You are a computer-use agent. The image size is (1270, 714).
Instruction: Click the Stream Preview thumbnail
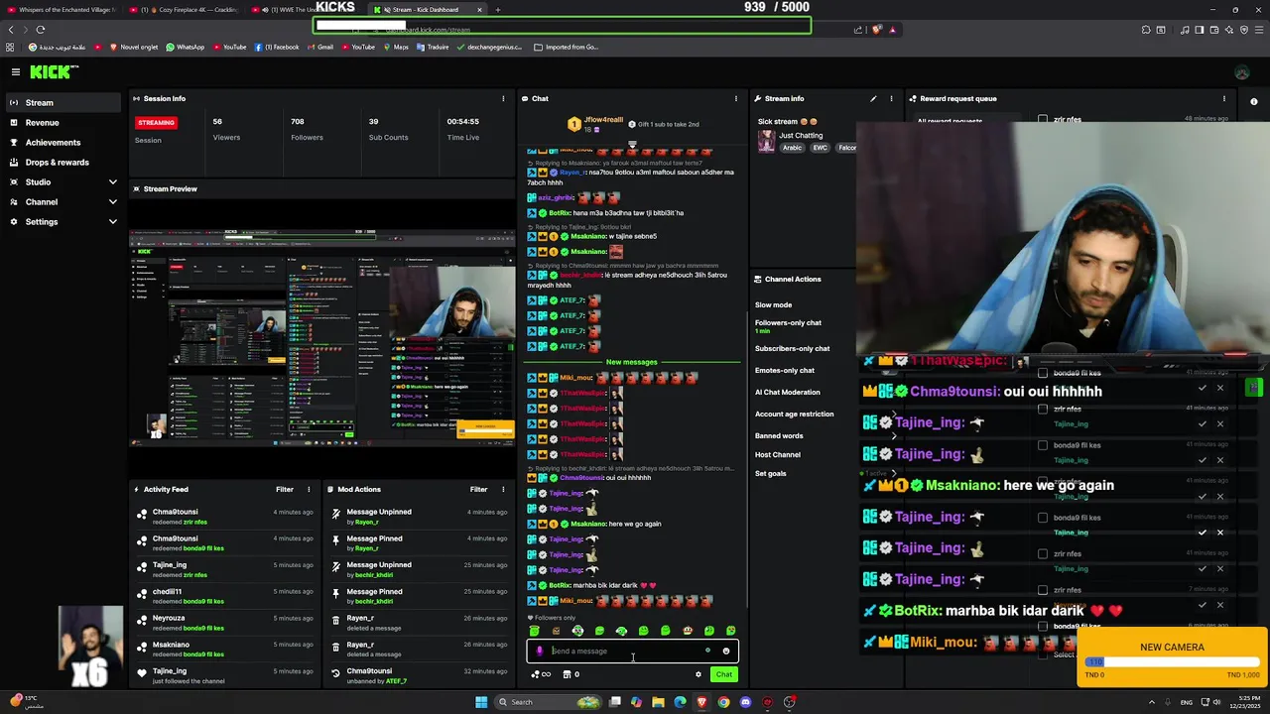coord(322,337)
